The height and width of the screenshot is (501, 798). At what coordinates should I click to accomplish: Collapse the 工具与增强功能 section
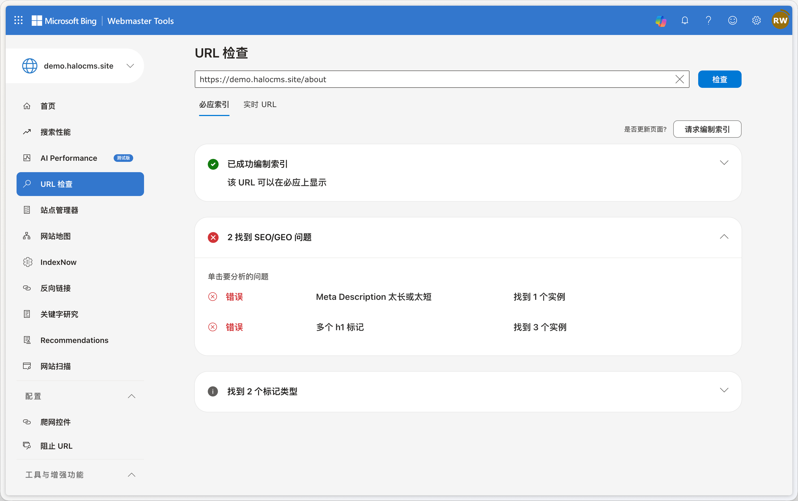[132, 474]
